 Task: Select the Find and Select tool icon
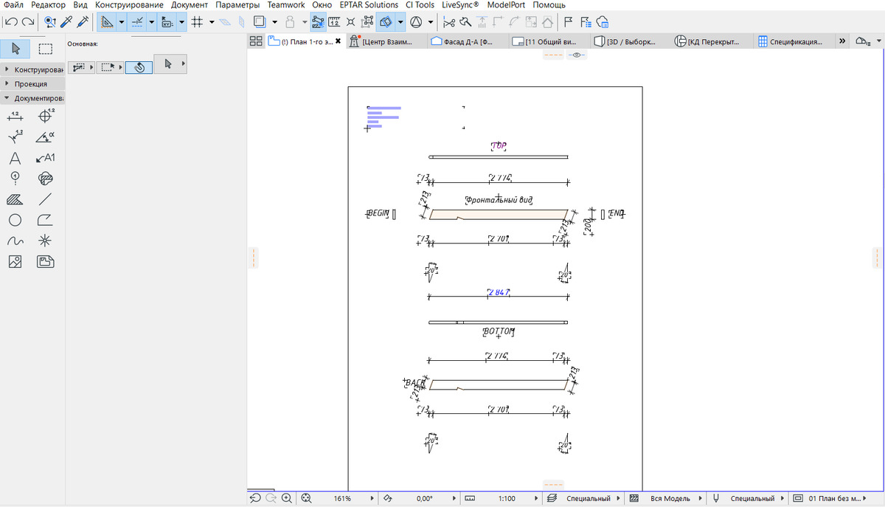50,22
